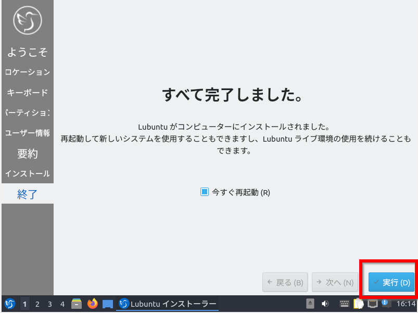The height and width of the screenshot is (313, 418).
Task: Click the blue show desktop icon
Action: coord(108,304)
